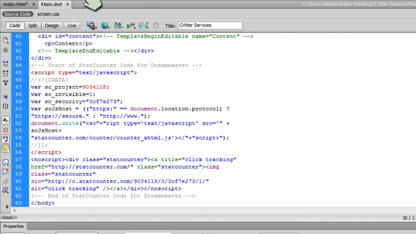Switch to Design view

tap(52, 25)
